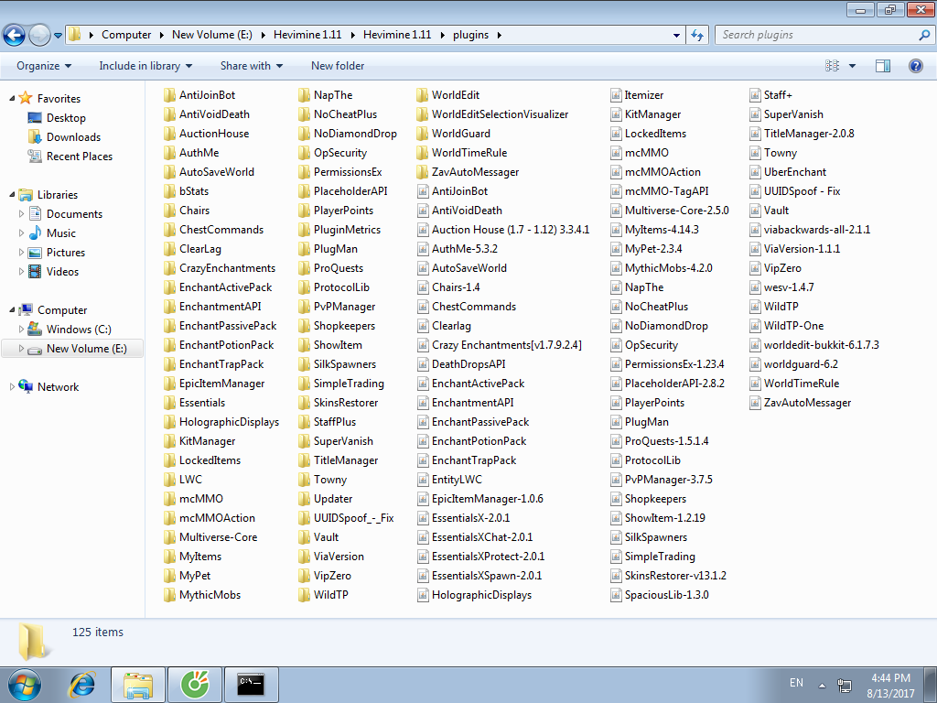This screenshot has width=937, height=703.
Task: Select the ZavAutoMessager jar file name
Action: click(807, 403)
